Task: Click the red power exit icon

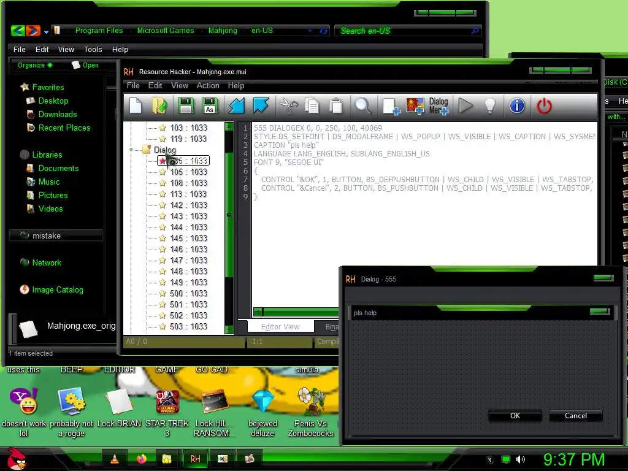Action: [544, 105]
